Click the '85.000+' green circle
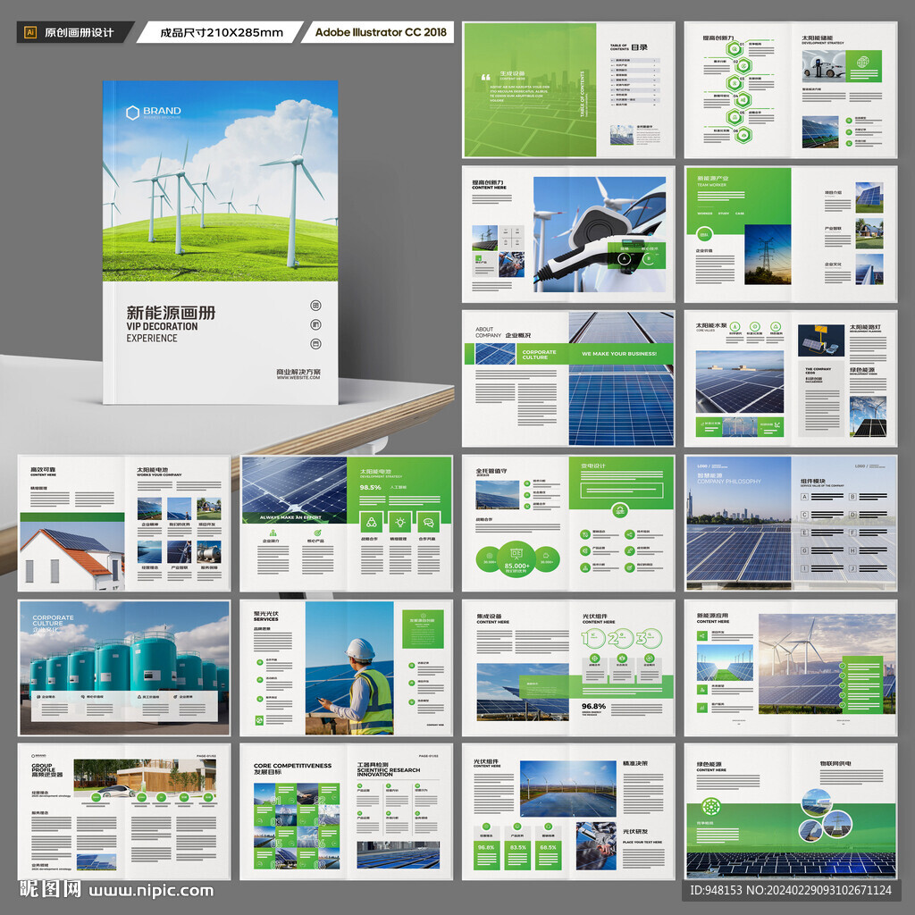This screenshot has height=915, width=915. click(x=516, y=558)
